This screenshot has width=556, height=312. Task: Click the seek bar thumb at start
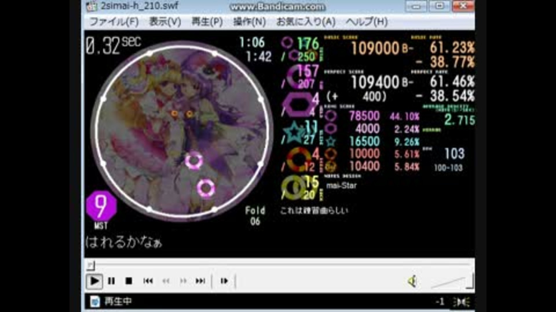(x=91, y=265)
